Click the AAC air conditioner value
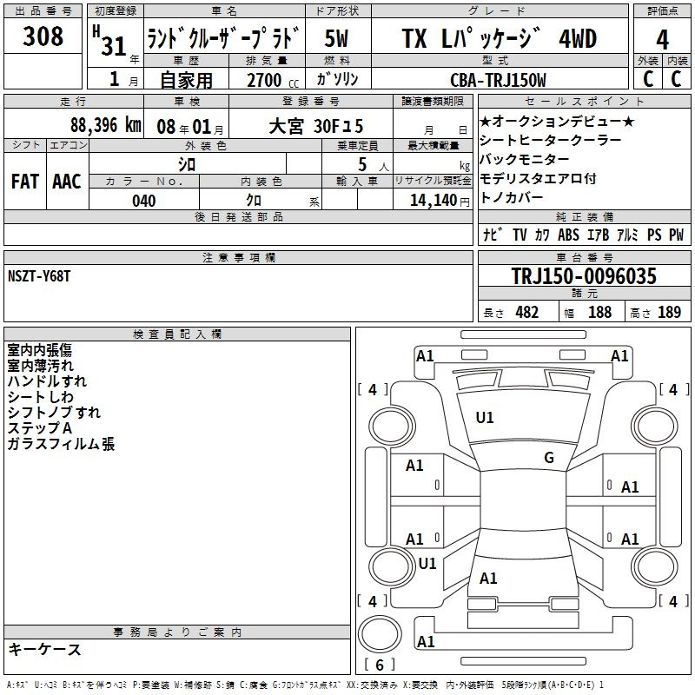The height and width of the screenshot is (695, 695). [67, 182]
